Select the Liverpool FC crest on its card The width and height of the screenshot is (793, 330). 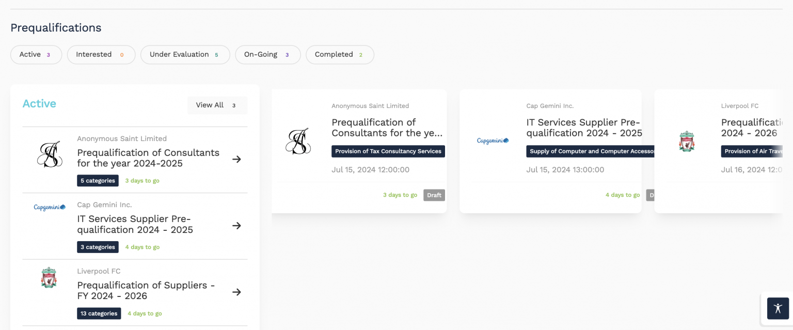[x=687, y=141]
